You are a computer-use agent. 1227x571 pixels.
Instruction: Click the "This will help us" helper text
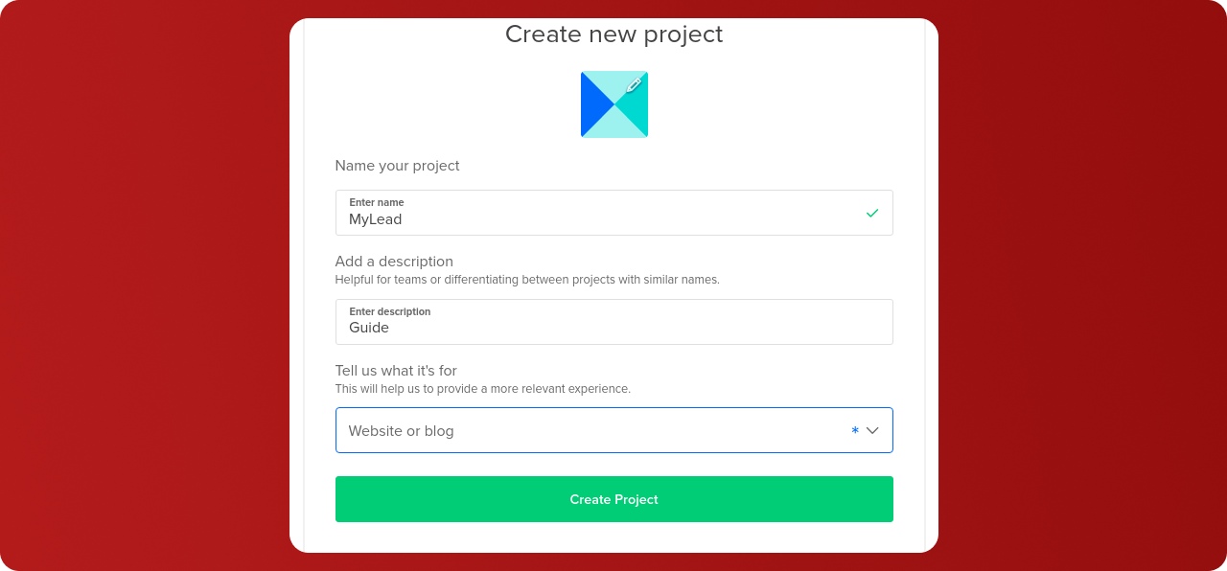click(x=482, y=389)
